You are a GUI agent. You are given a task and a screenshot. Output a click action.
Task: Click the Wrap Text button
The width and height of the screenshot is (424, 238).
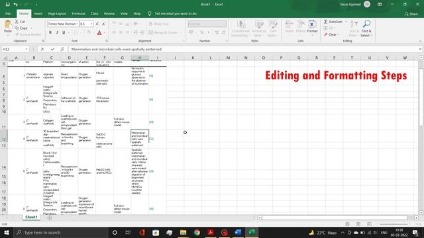[159, 24]
